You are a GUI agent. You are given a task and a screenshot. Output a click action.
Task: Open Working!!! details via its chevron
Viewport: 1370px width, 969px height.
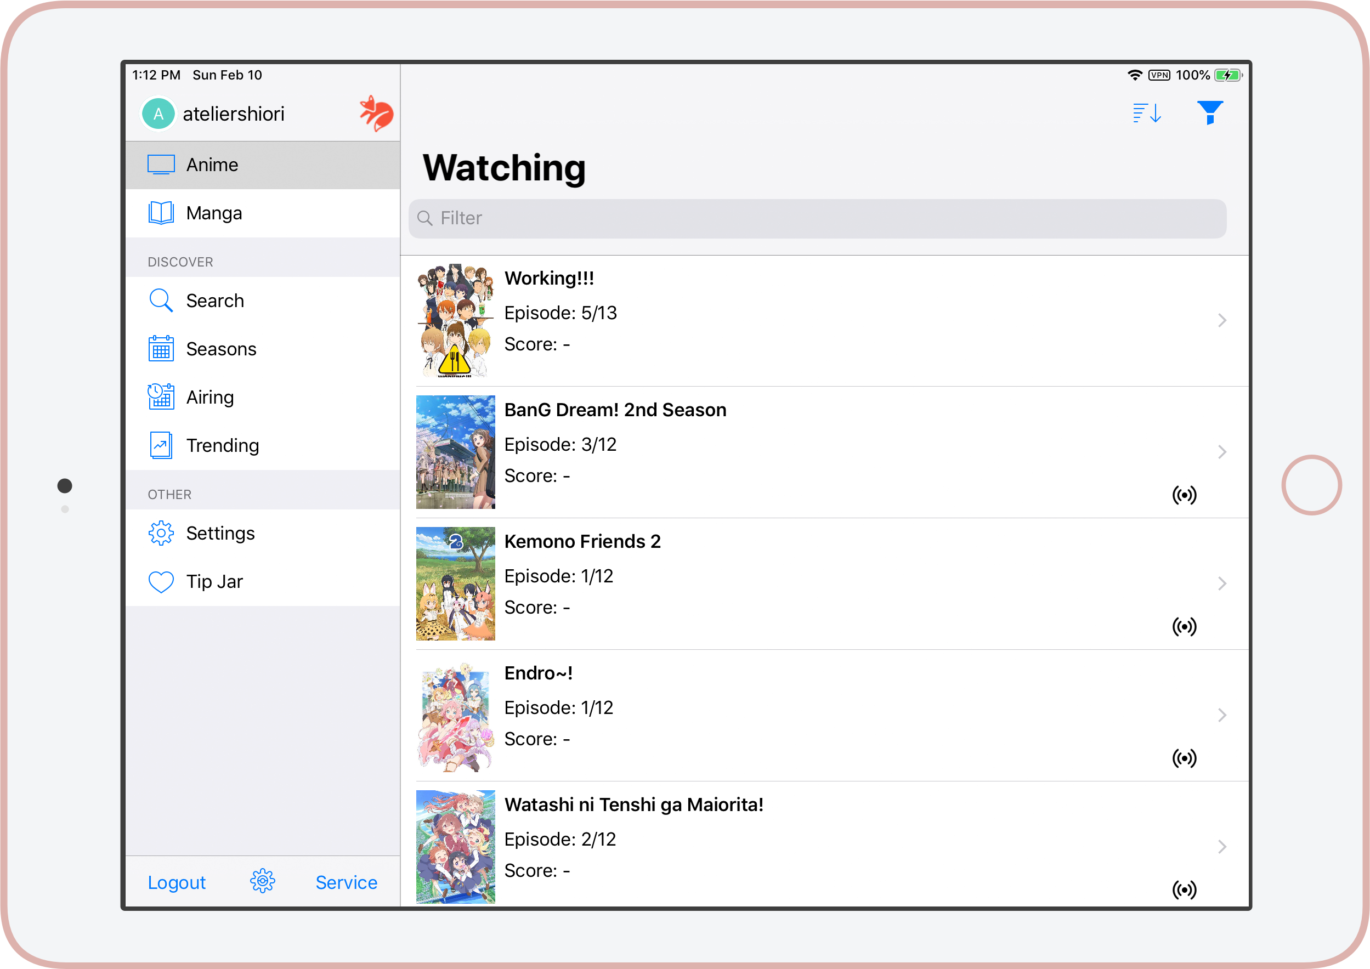pos(1222,320)
